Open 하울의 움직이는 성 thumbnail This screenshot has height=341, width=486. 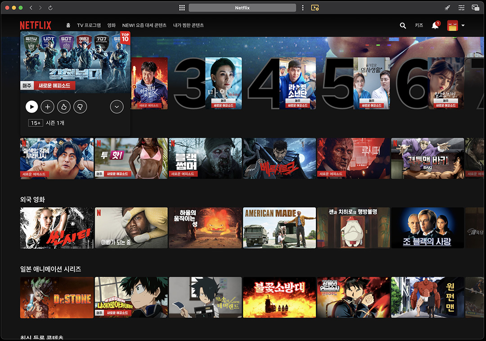(x=205, y=228)
